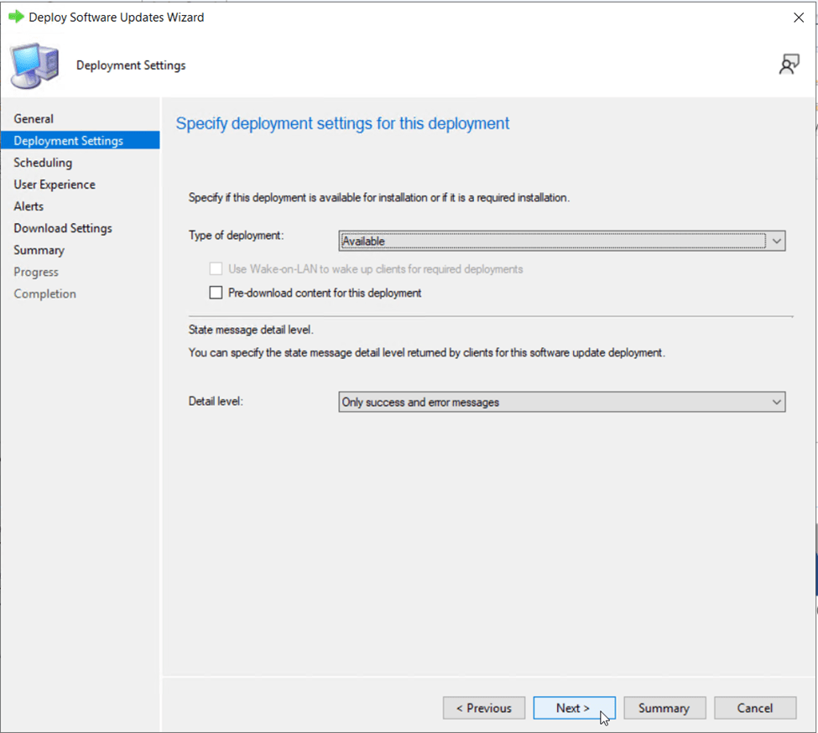Select Deployment Settings in the sidebar

coord(68,141)
